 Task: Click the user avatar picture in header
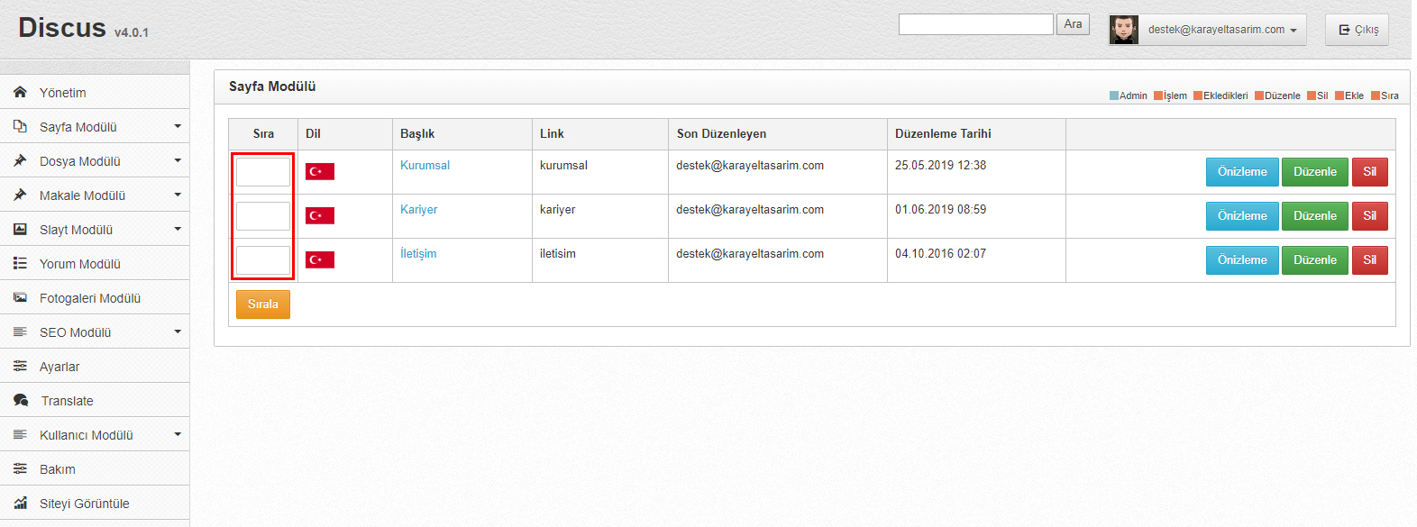click(x=1124, y=30)
